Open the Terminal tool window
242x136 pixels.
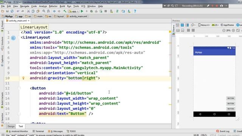38,131
